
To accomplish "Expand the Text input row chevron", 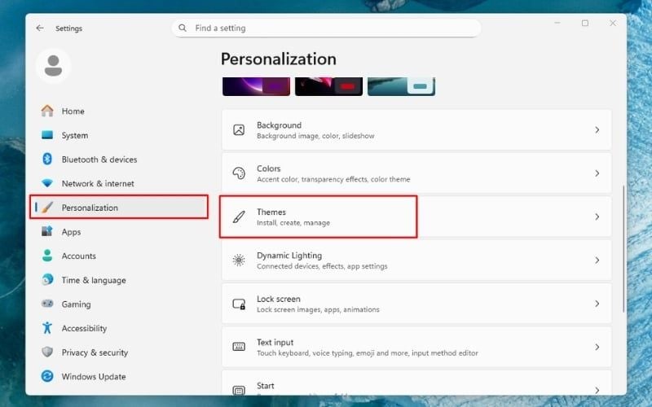I will pos(597,347).
